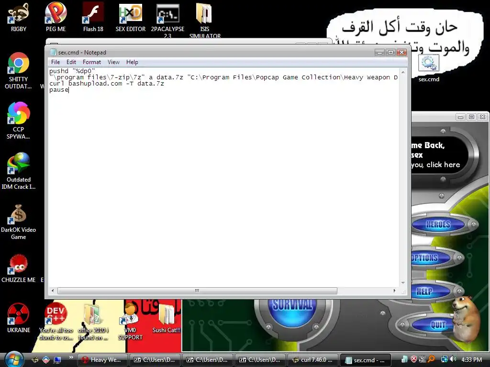Viewport: 490px width, 367px height.
Task: Click the Windows Start orb
Action: pos(13,359)
